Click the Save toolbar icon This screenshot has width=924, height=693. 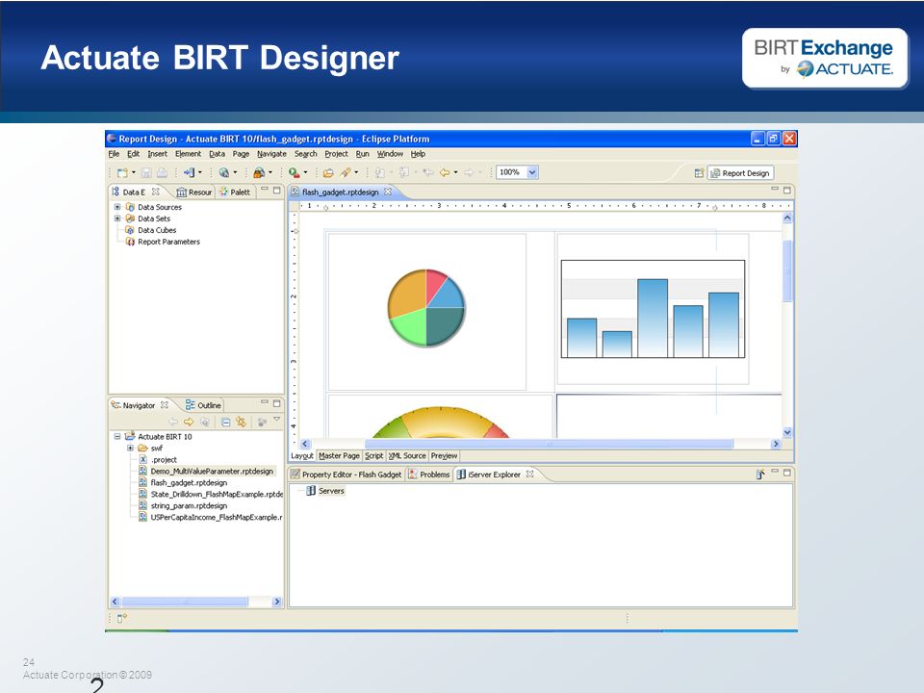146,172
